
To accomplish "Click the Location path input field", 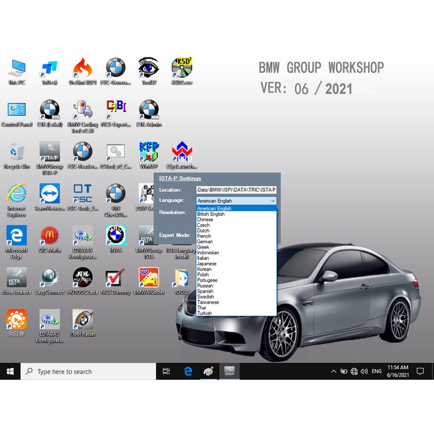I will coord(236,190).
